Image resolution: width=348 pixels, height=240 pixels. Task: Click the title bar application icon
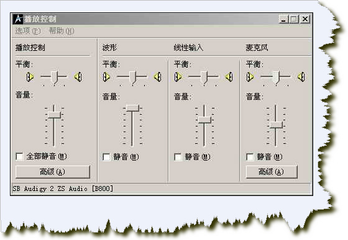pos(18,19)
